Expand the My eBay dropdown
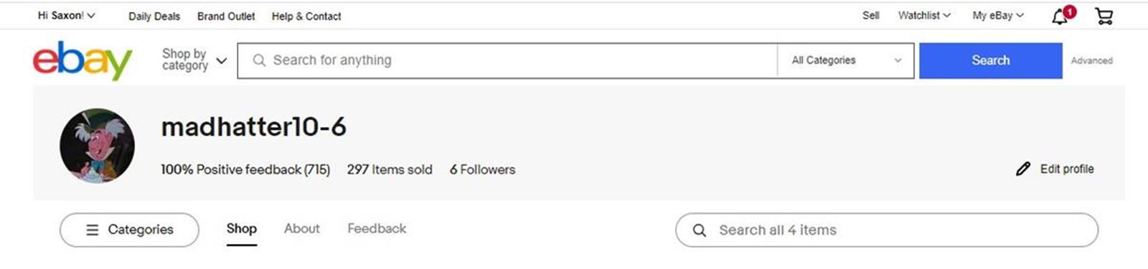 pos(998,15)
